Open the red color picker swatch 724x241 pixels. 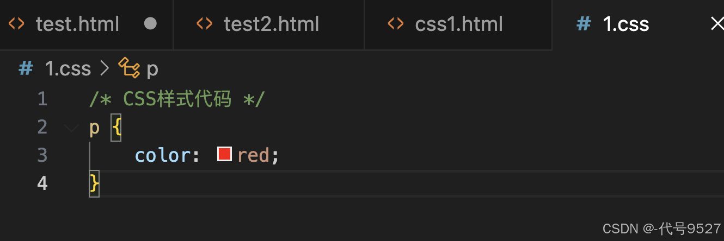225,154
